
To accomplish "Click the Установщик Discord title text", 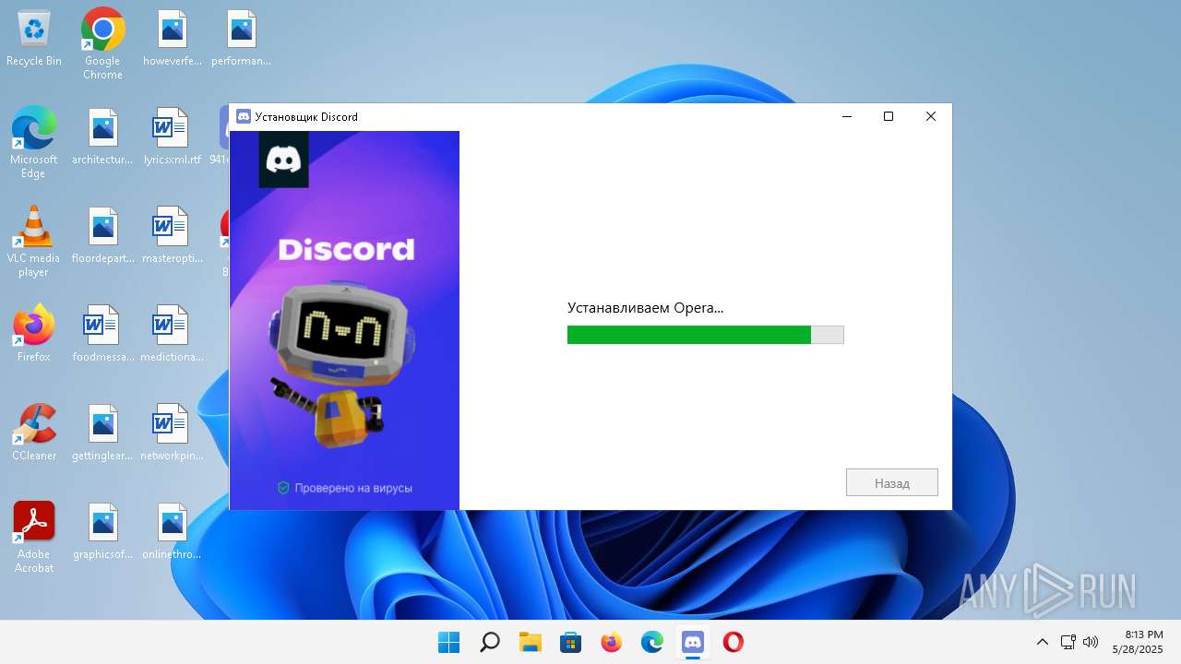I will 306,116.
